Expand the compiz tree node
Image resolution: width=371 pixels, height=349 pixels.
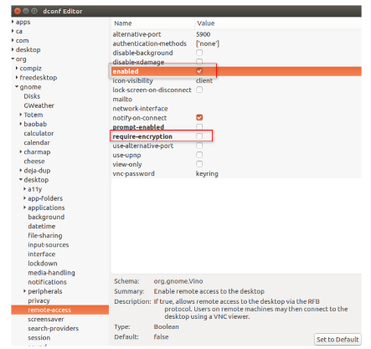coord(17,68)
